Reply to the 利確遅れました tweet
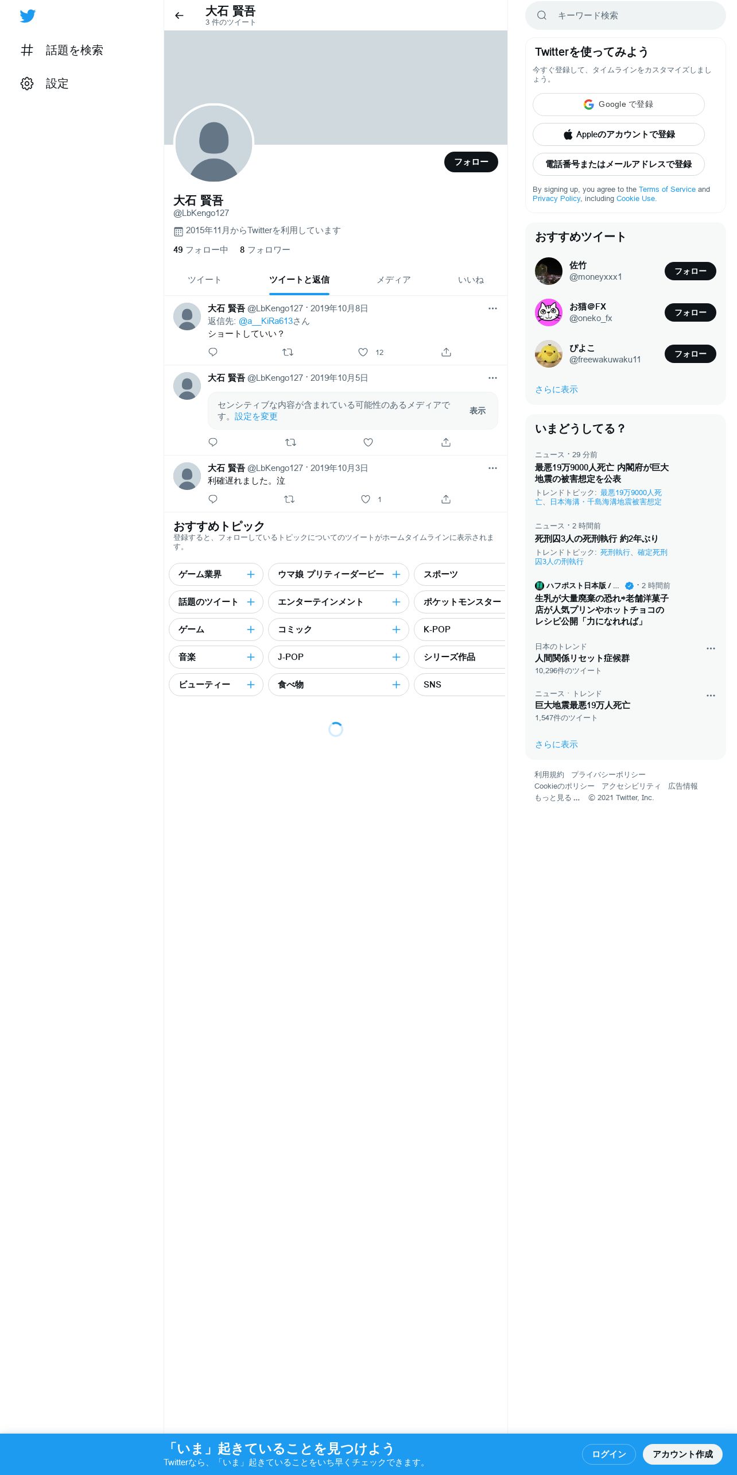Viewport: 737px width, 1475px height. (213, 499)
